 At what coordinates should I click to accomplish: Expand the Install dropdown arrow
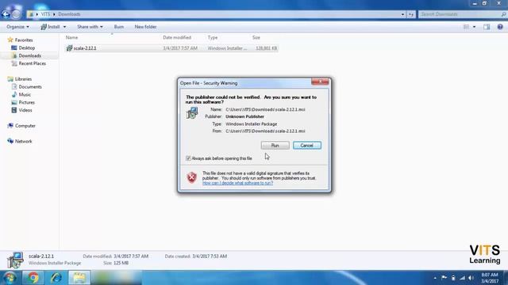pyautogui.click(x=64, y=27)
